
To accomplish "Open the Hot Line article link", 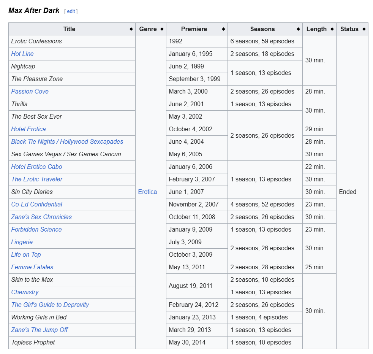I will pos(22,54).
